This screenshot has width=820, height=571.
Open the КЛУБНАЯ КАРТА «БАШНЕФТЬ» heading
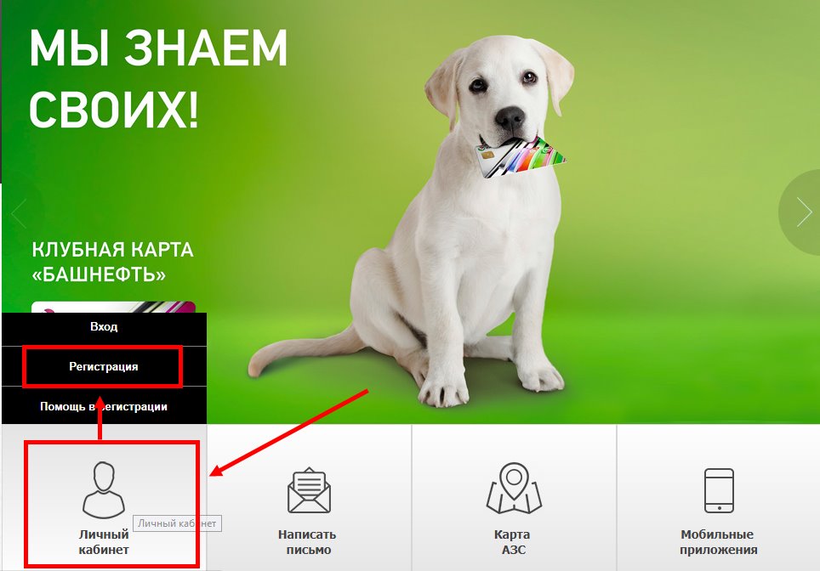coord(112,262)
